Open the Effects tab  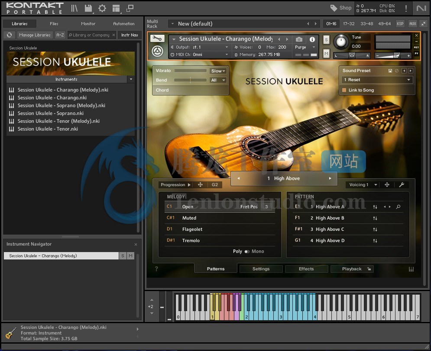pos(306,269)
